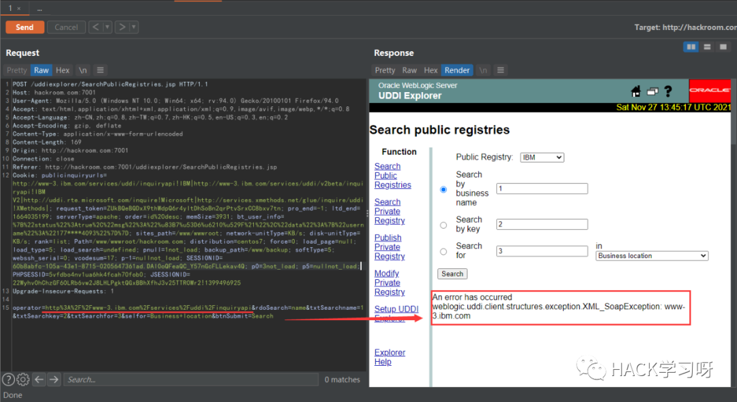The height and width of the screenshot is (402, 737).
Task: Click the business name input field
Action: point(542,188)
